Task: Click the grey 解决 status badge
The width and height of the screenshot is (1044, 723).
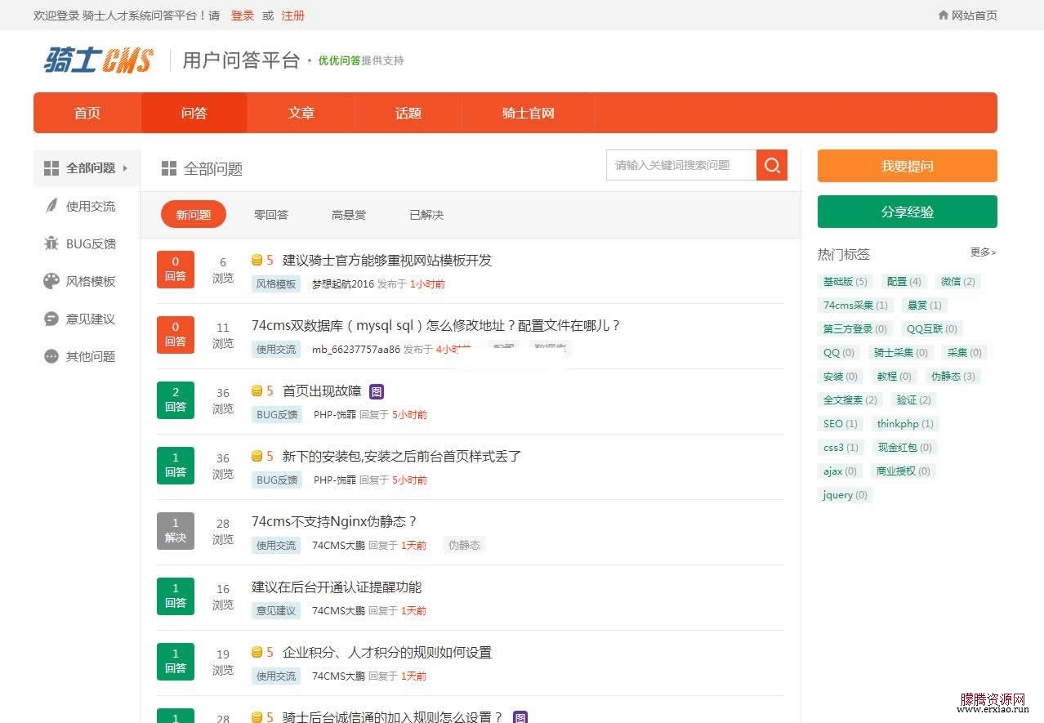Action: [x=176, y=531]
